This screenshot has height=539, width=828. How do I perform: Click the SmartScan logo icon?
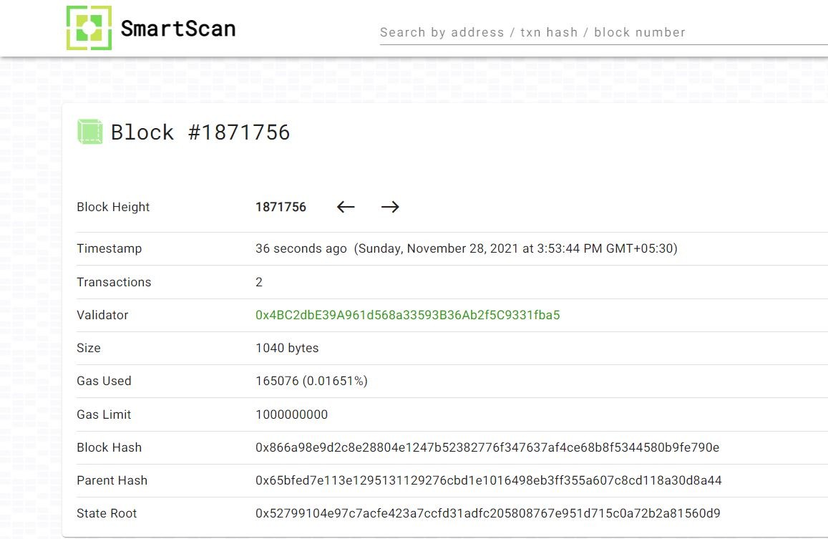(89, 28)
